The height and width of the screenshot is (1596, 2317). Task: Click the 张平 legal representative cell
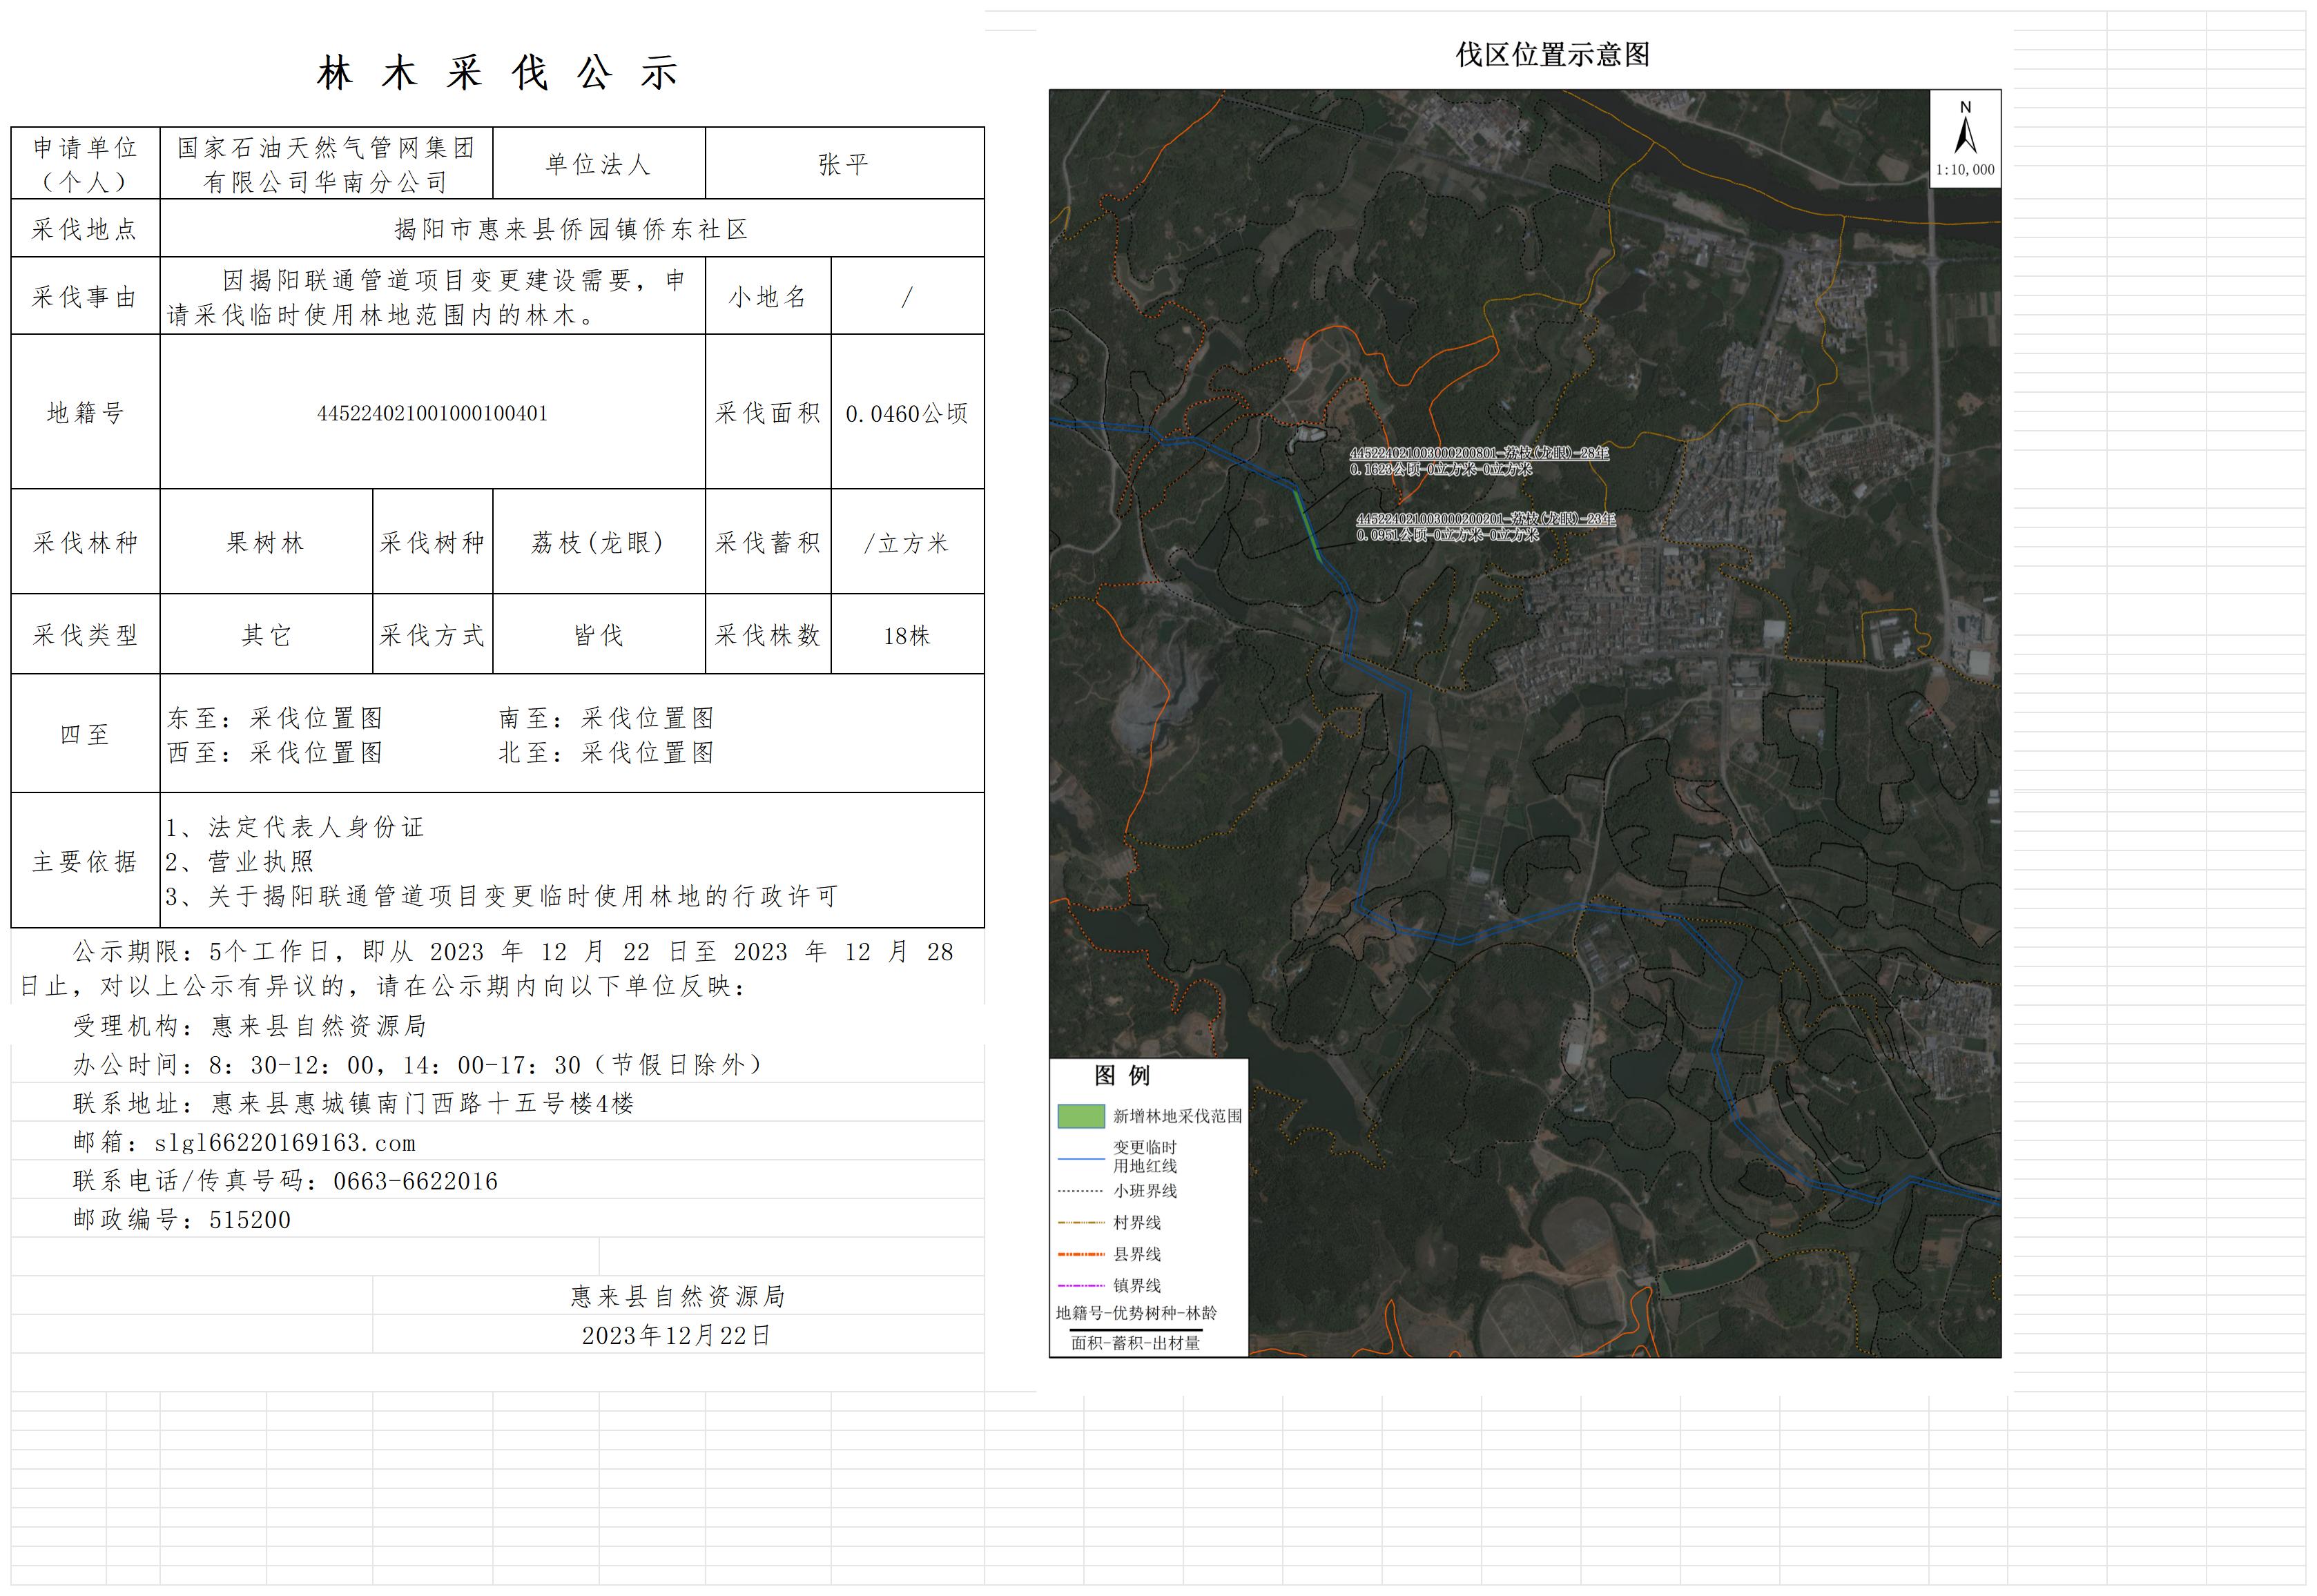click(x=843, y=165)
